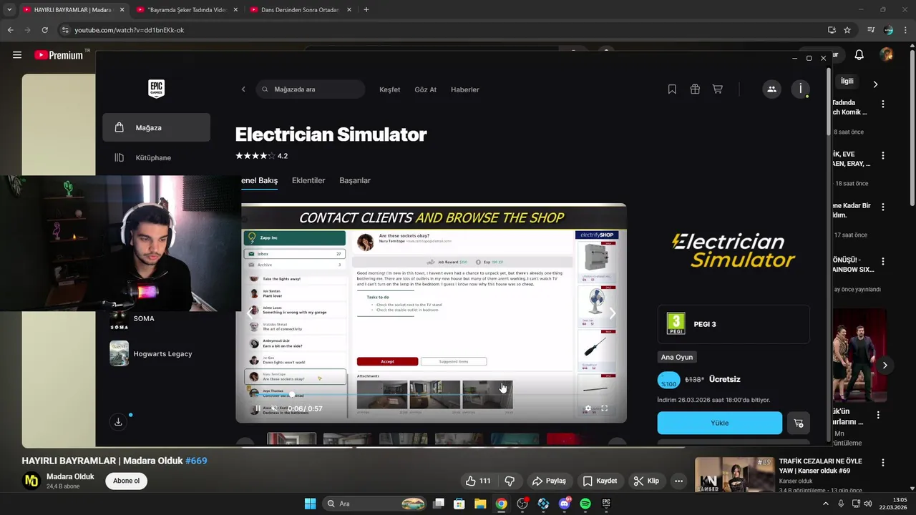Viewport: 916px width, 515px height.
Task: Open SOMA in the Epic sidebar list
Action: click(143, 319)
